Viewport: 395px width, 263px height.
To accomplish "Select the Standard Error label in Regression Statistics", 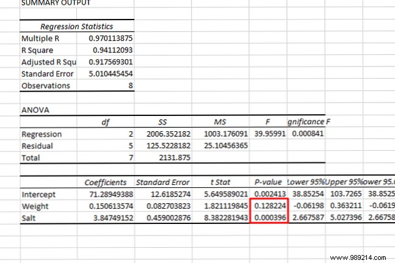I will 48,74.
